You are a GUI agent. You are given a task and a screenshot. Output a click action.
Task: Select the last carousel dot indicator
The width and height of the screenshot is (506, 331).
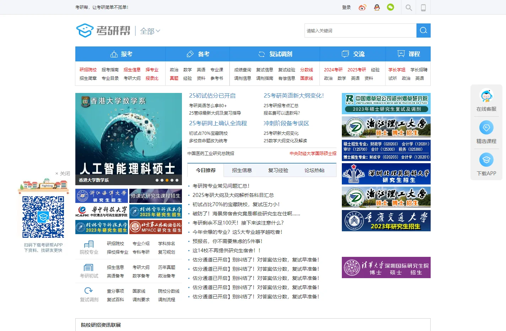[x=177, y=180]
